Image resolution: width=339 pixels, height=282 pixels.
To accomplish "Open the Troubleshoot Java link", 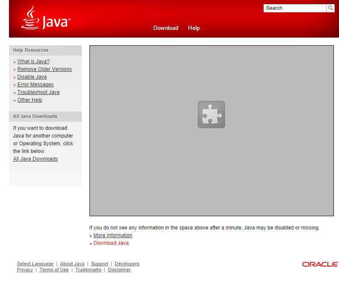I will (x=39, y=92).
